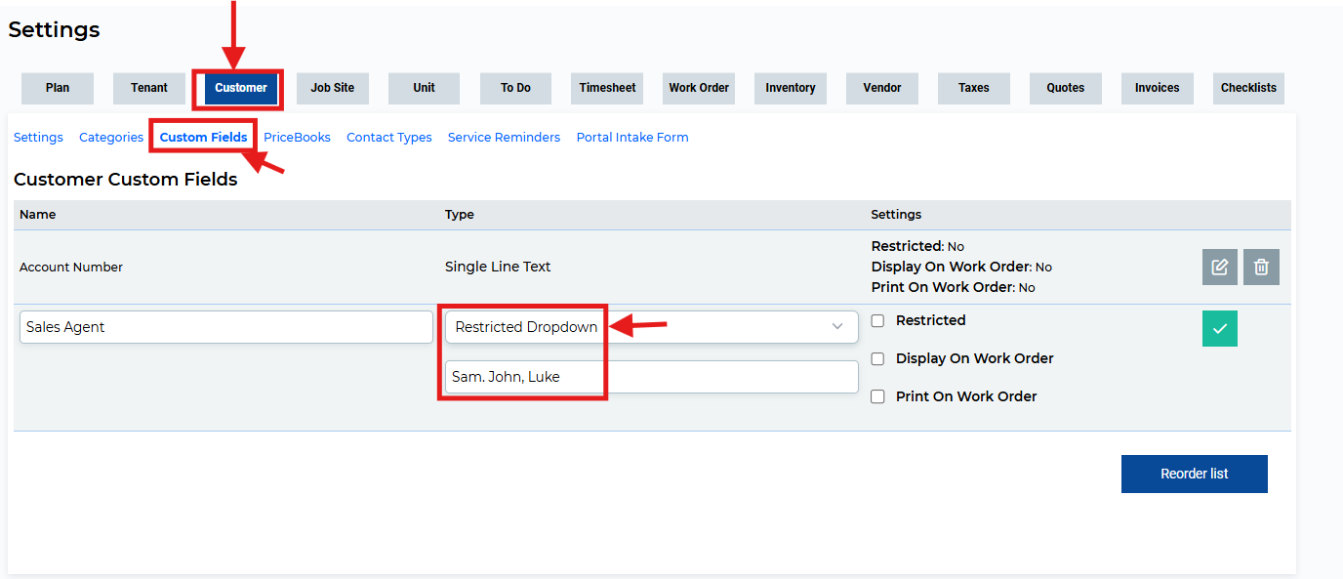
Task: Click 'Restricted: No' setting text
Action: 917,246
